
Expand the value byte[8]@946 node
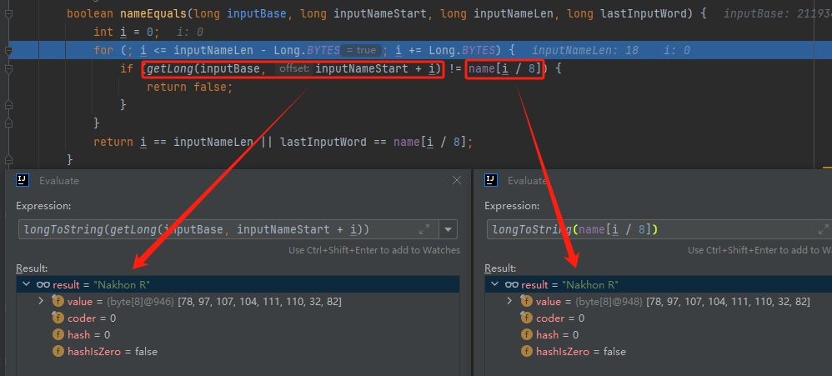pos(42,301)
